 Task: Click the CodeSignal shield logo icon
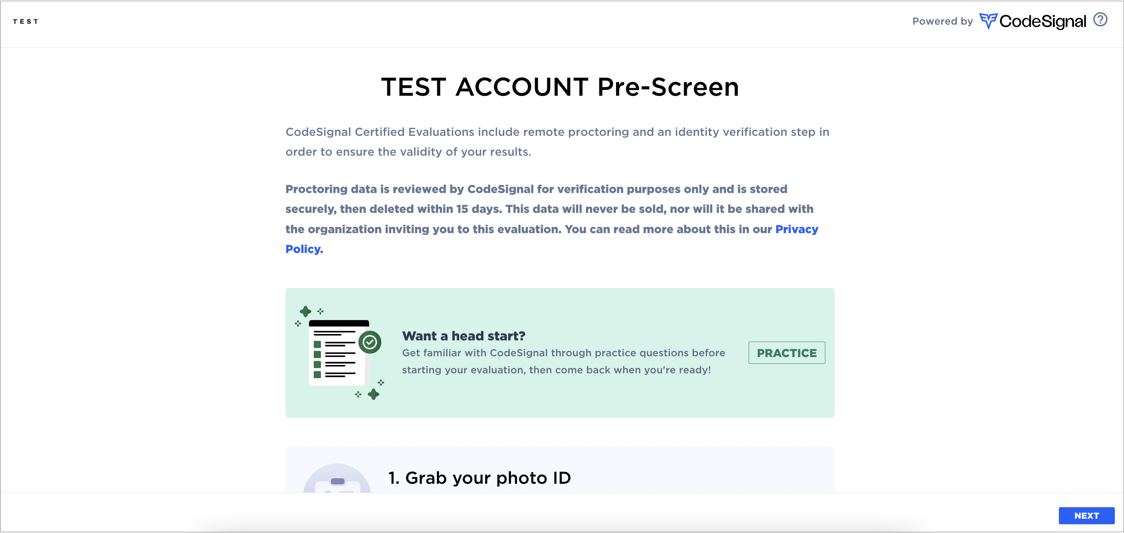988,21
